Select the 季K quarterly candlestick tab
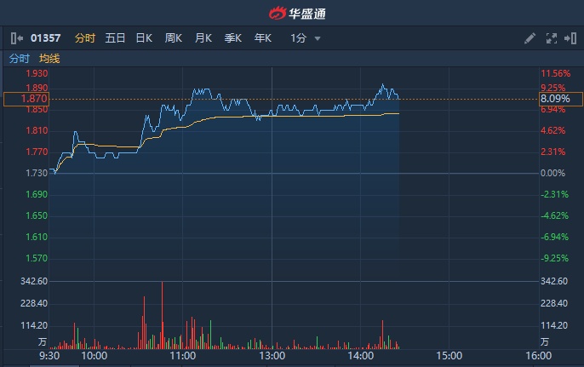Viewport: 584px width, 367px height. point(233,38)
